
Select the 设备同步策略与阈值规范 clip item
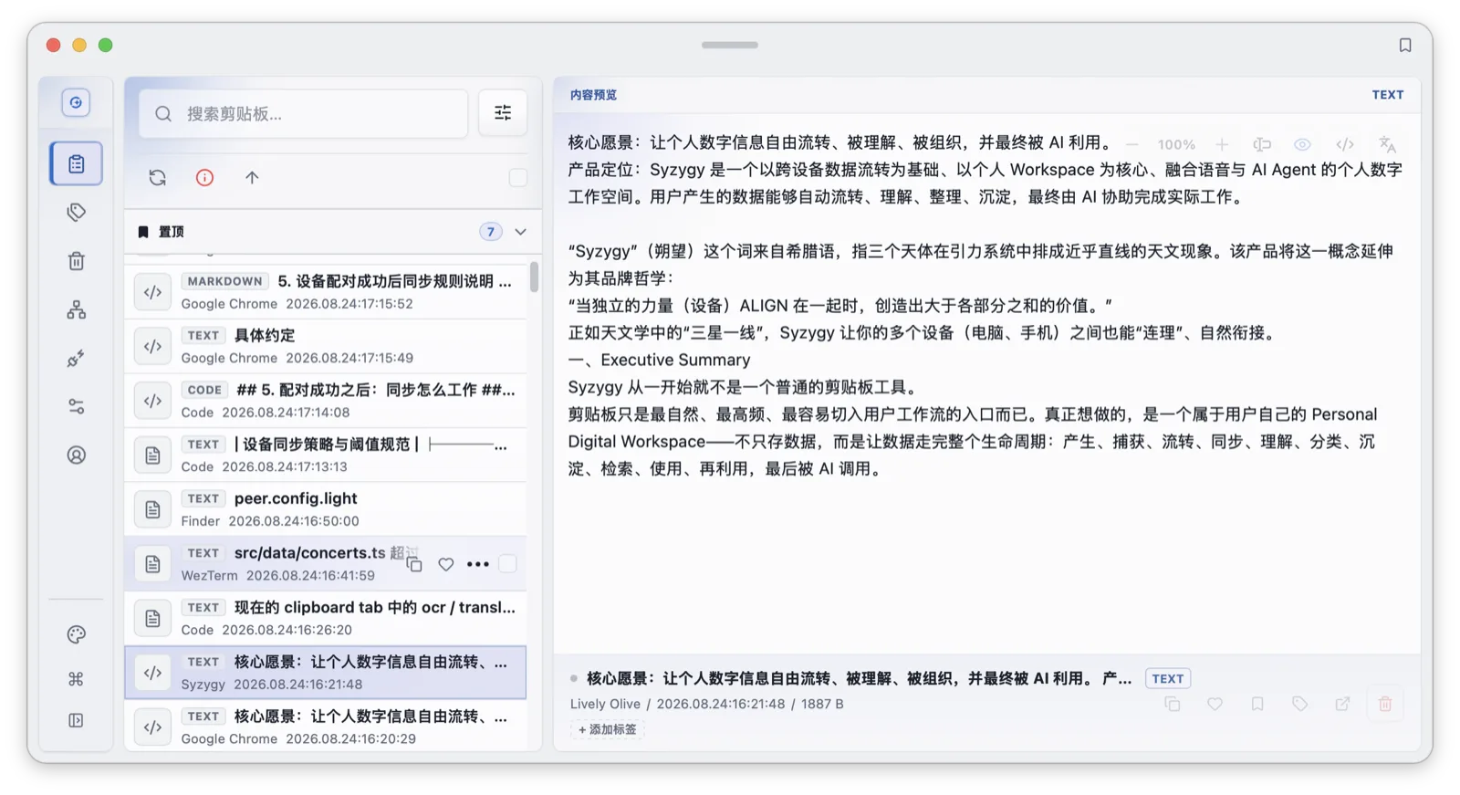[x=326, y=455]
